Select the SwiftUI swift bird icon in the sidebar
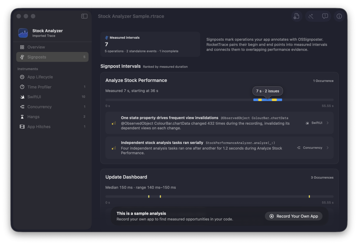358x245 pixels. pos(22,97)
